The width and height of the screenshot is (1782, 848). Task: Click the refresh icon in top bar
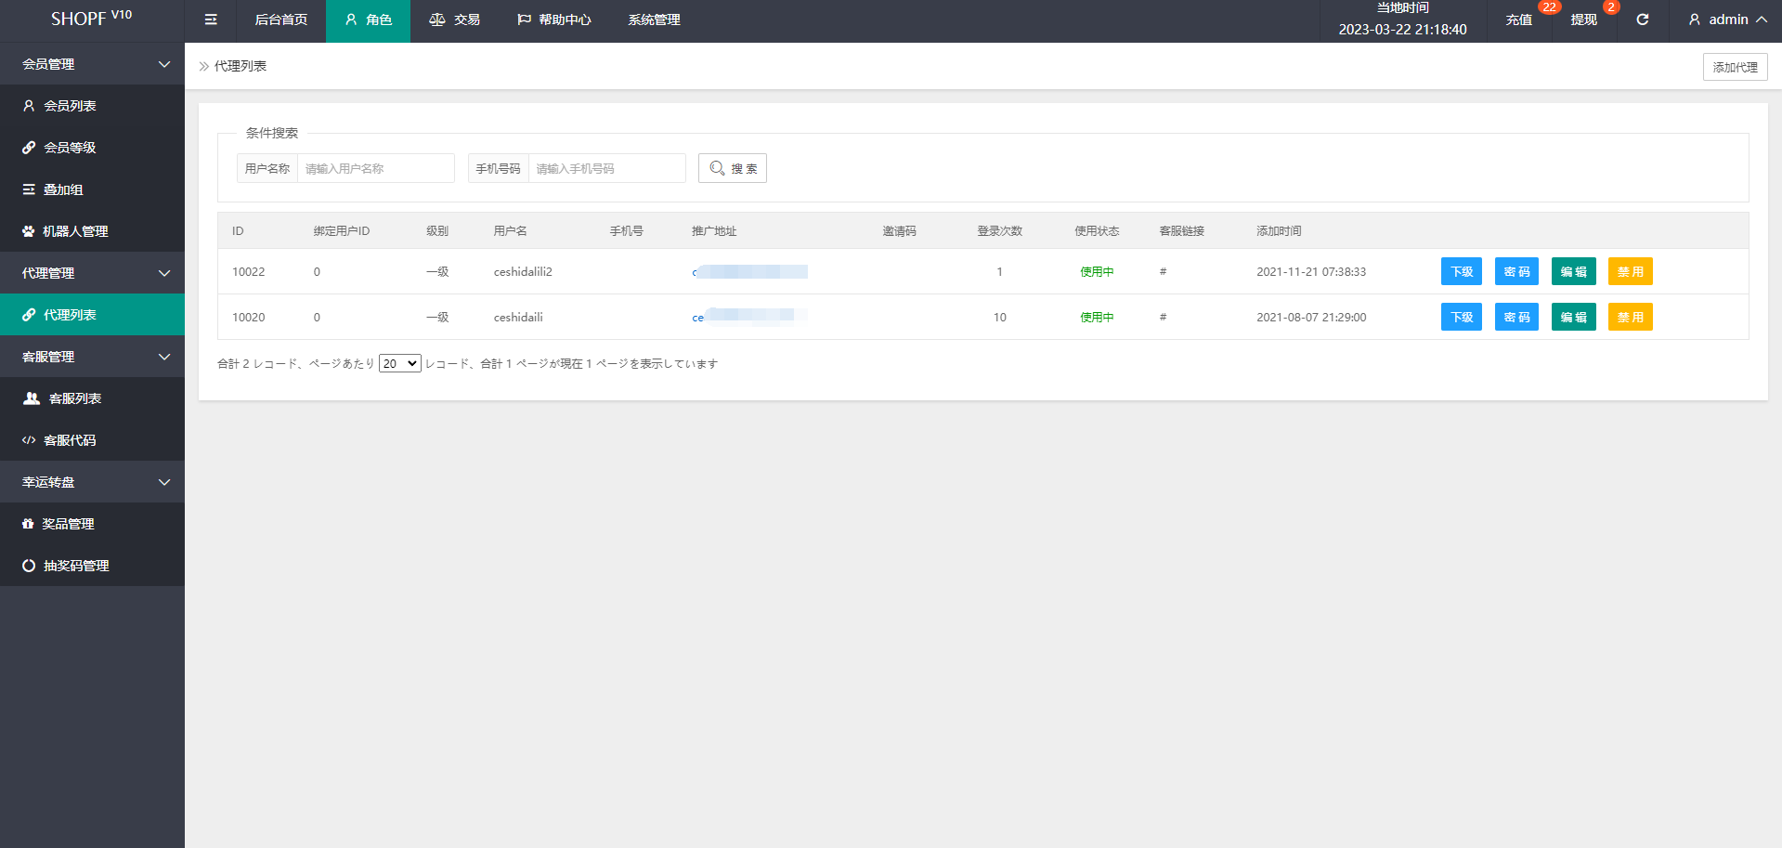1642,20
